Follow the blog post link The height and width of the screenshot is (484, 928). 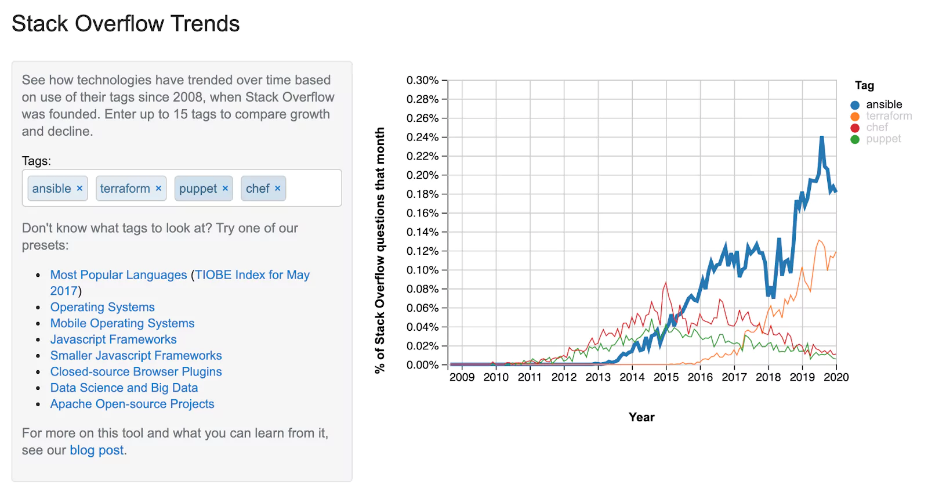pyautogui.click(x=97, y=450)
